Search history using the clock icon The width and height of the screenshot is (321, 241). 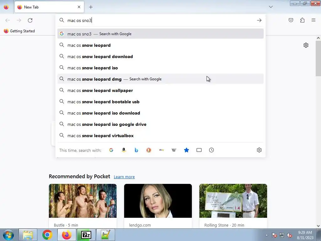click(212, 150)
